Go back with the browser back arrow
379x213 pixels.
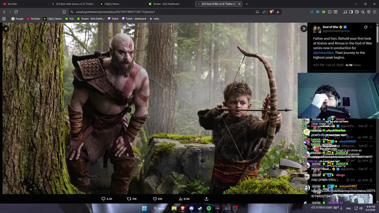4,12
